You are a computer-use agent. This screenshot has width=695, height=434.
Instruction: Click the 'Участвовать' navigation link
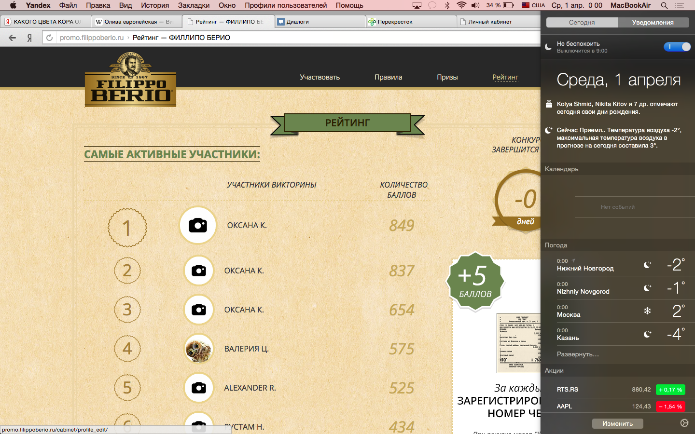tap(320, 77)
